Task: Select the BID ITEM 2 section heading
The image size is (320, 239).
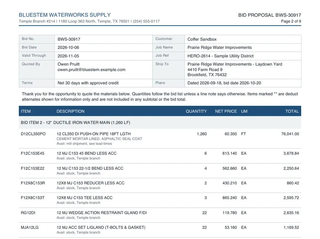Action: (75, 123)
